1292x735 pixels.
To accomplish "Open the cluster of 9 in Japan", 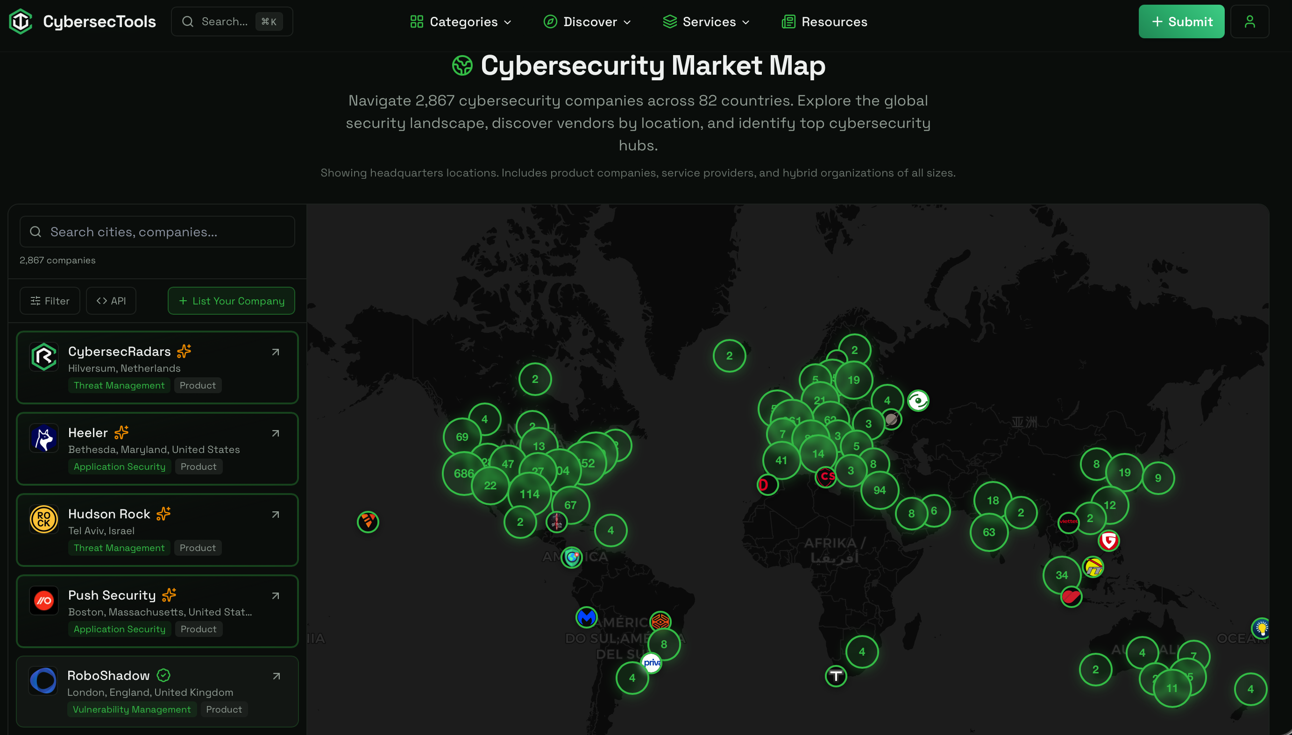I will (1157, 478).
